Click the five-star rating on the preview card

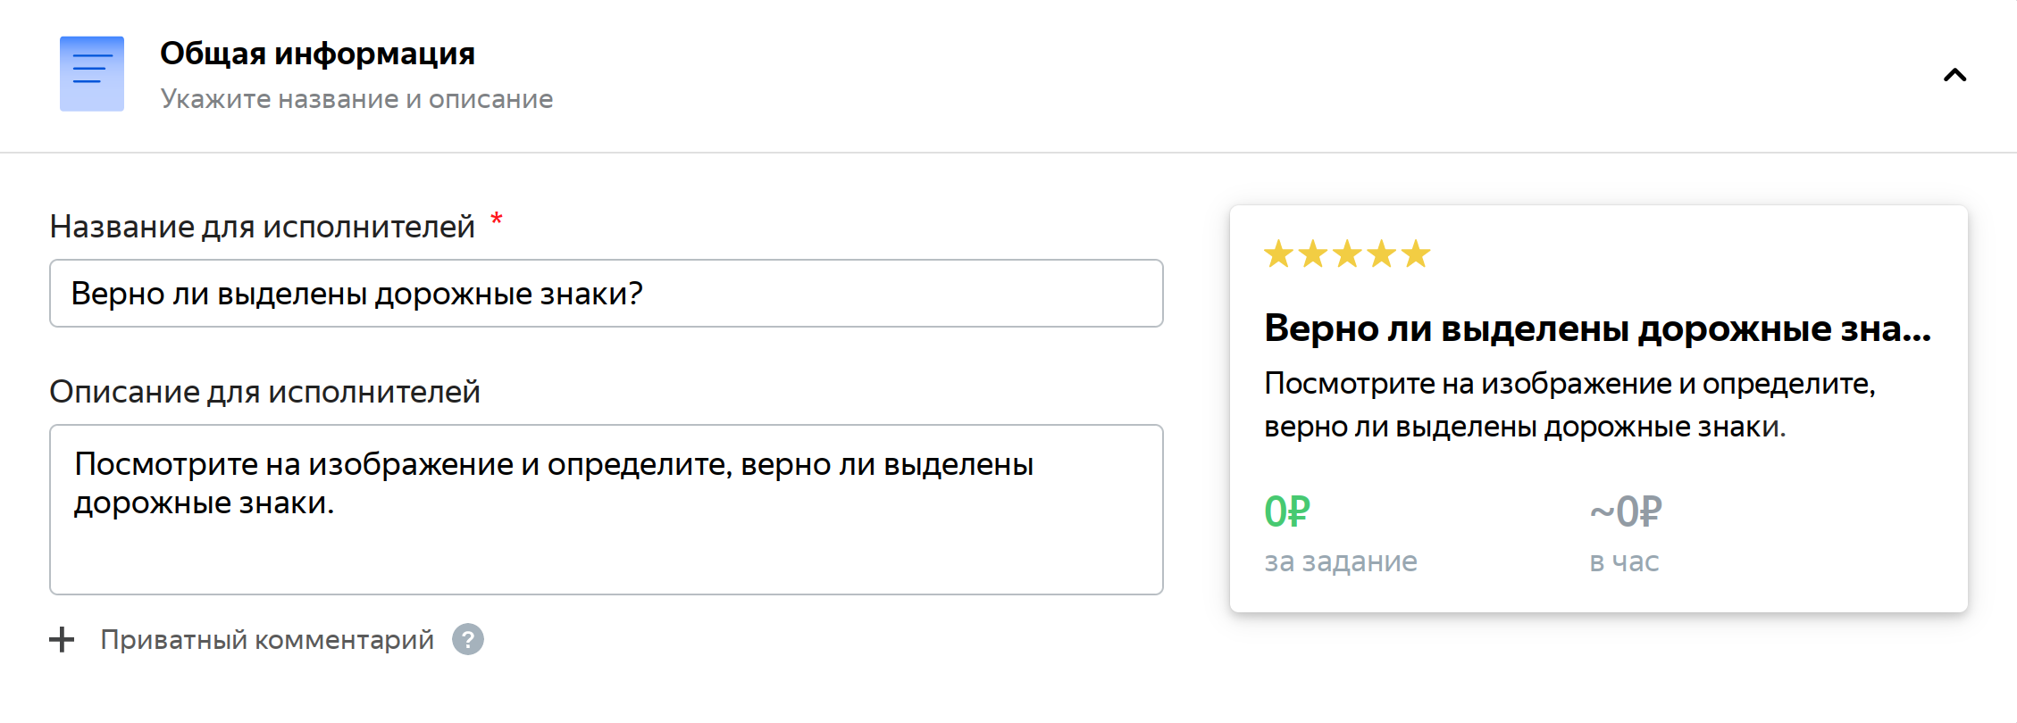[x=1347, y=254]
